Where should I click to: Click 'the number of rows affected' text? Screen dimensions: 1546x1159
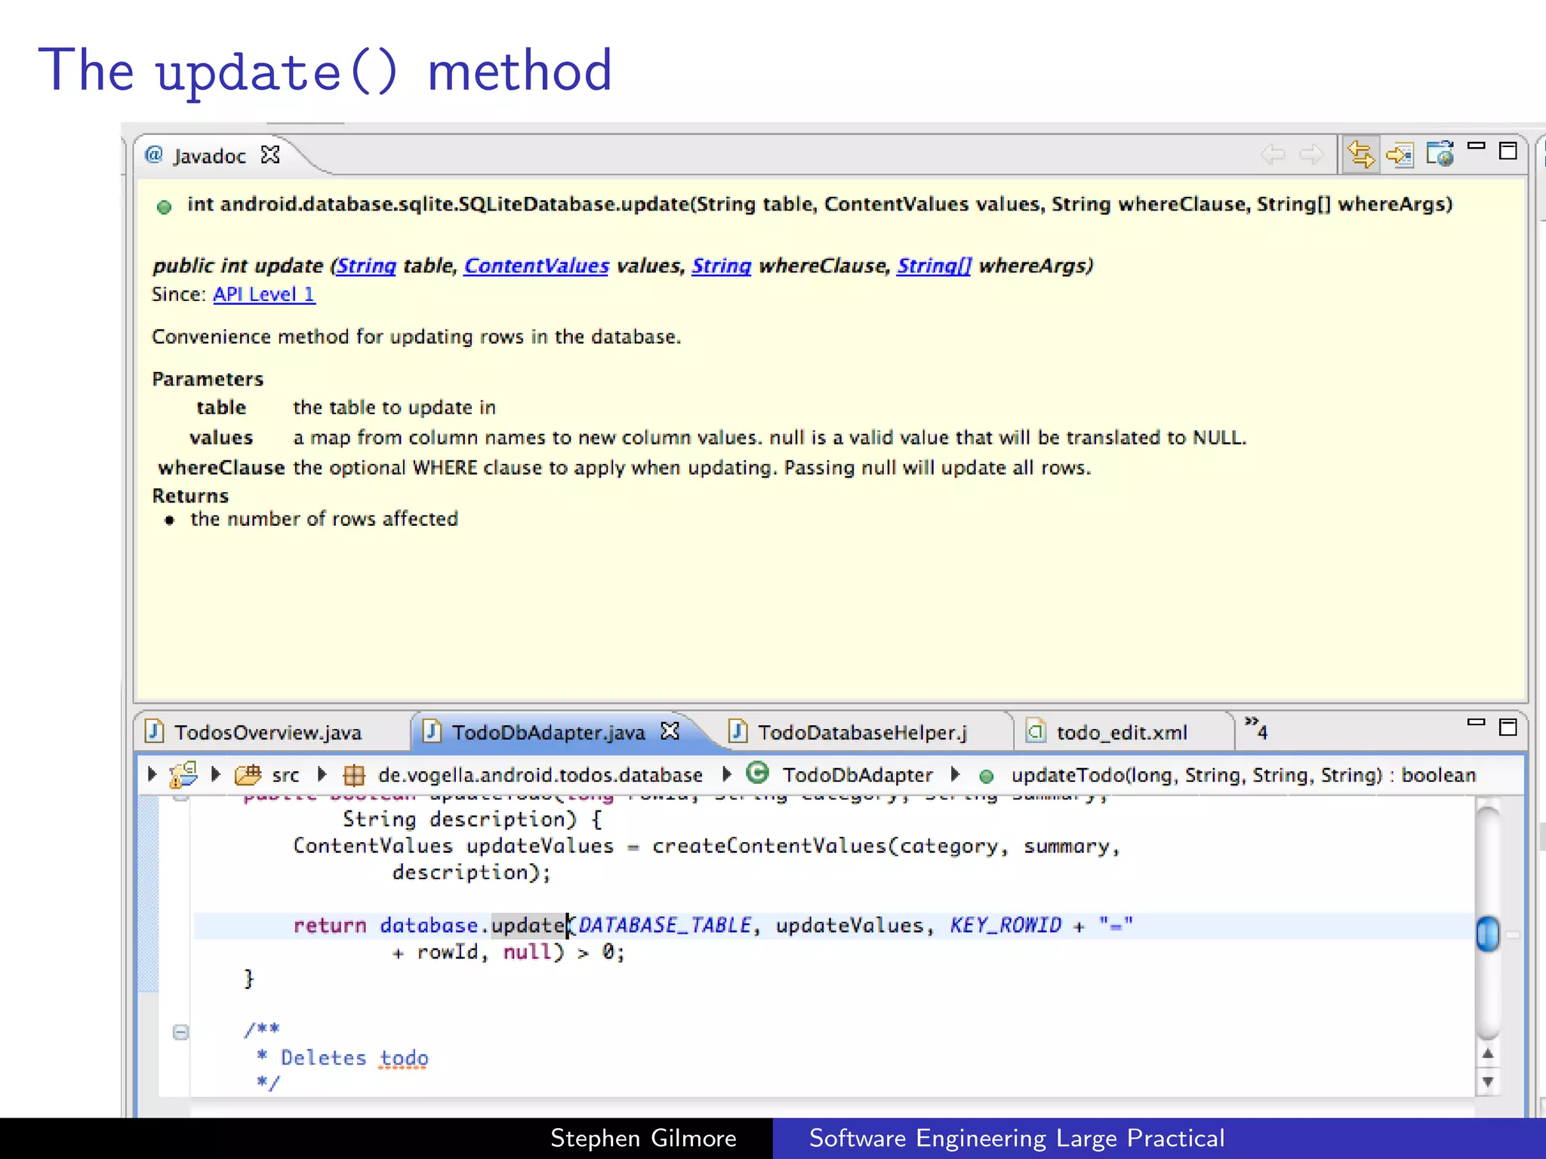click(x=324, y=519)
